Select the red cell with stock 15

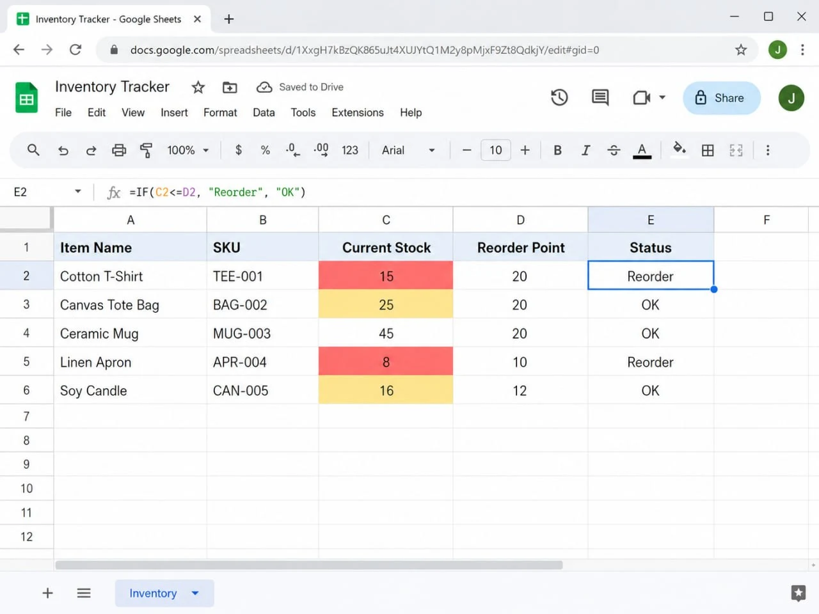(x=386, y=276)
